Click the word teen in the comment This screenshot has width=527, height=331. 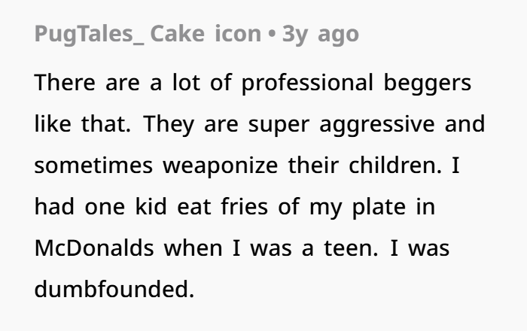351,249
